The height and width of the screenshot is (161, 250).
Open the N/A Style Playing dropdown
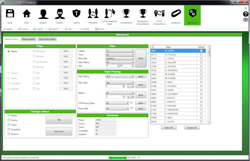(x=120, y=76)
